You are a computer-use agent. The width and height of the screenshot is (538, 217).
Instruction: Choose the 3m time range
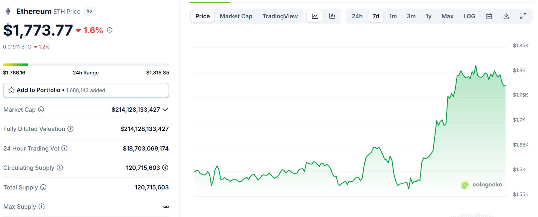click(411, 16)
